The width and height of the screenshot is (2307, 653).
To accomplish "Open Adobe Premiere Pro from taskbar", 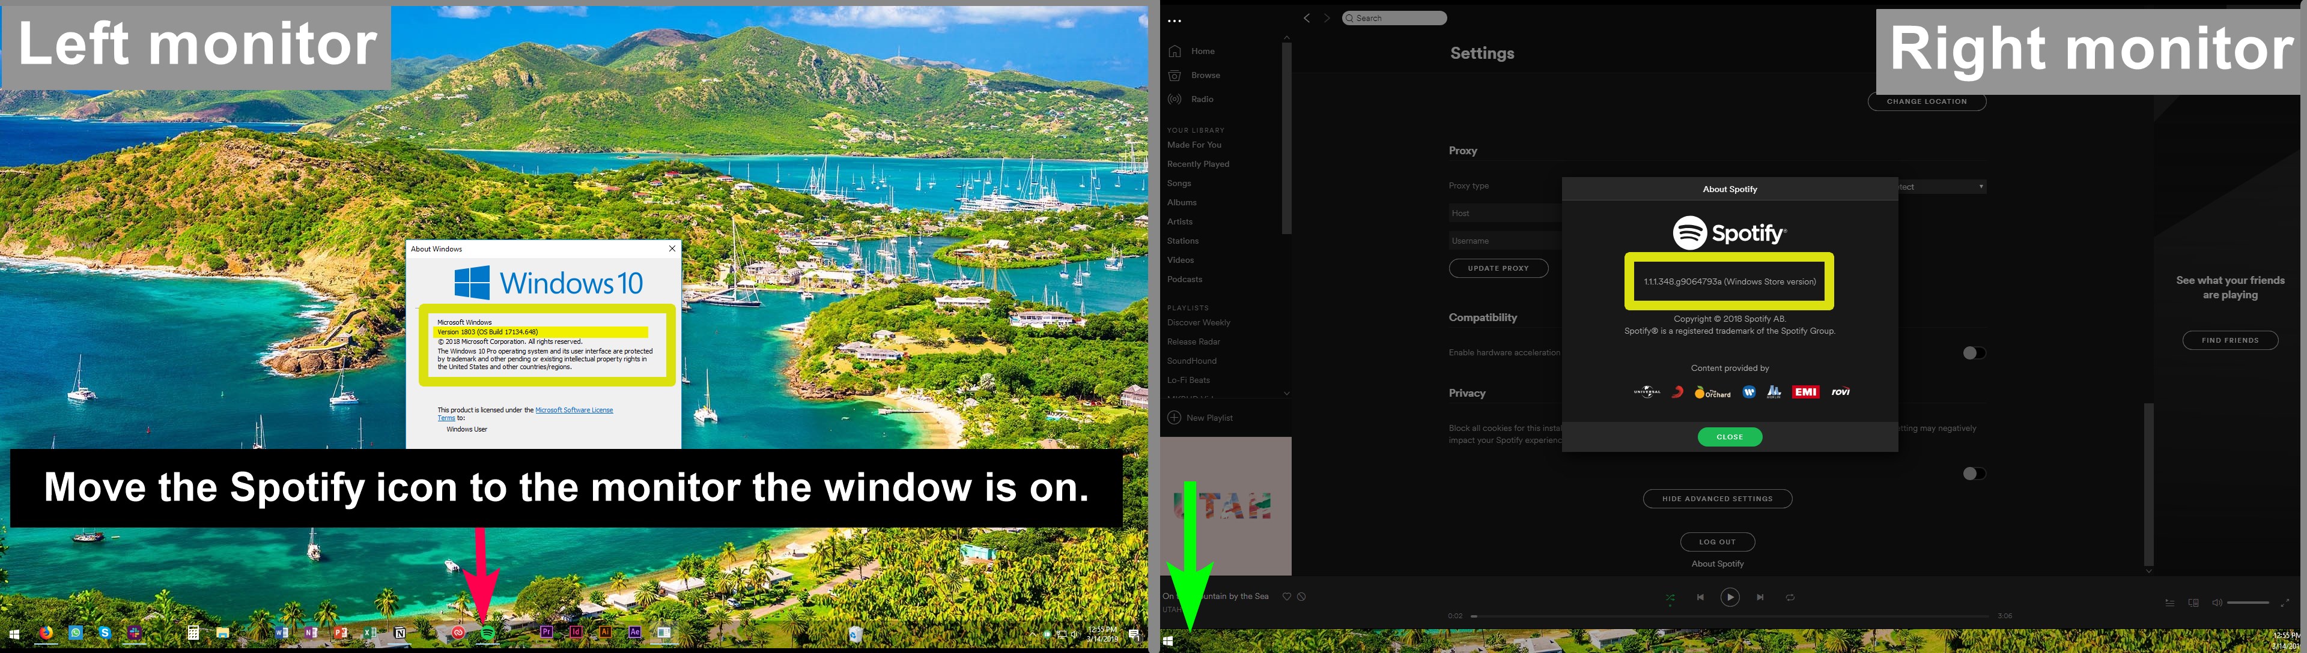I will (546, 633).
